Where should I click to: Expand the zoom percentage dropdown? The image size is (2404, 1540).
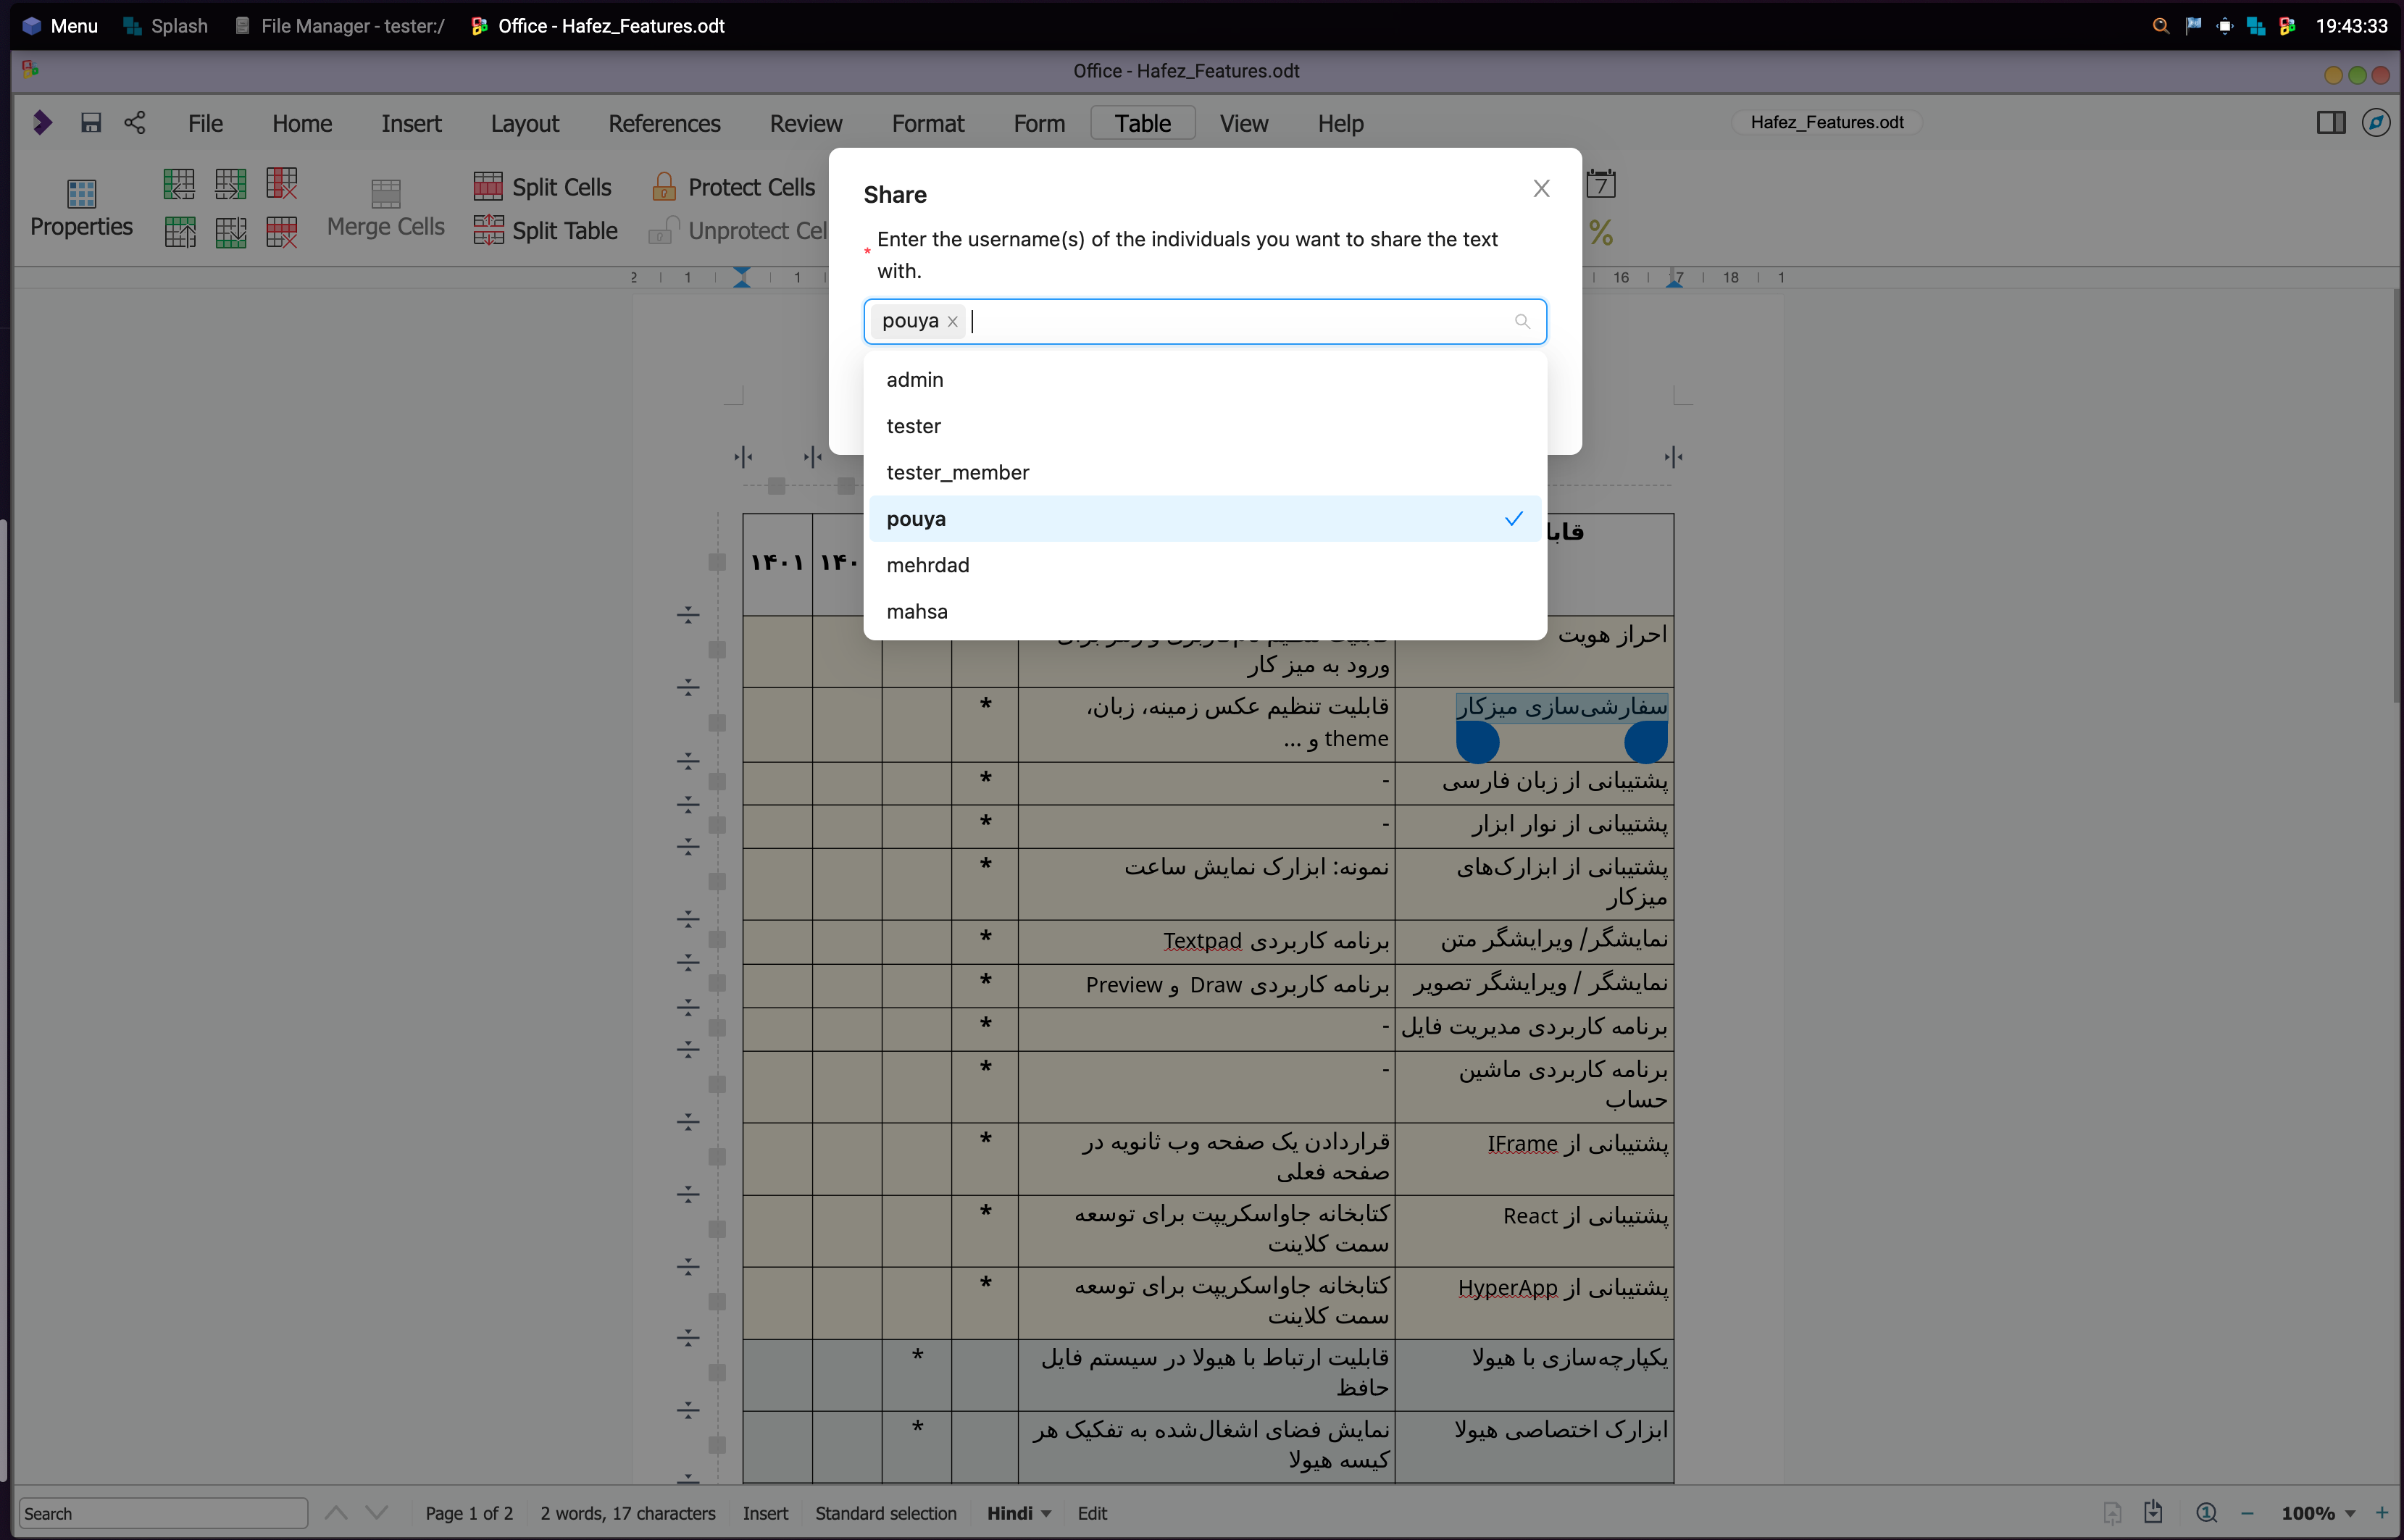click(x=2350, y=1513)
